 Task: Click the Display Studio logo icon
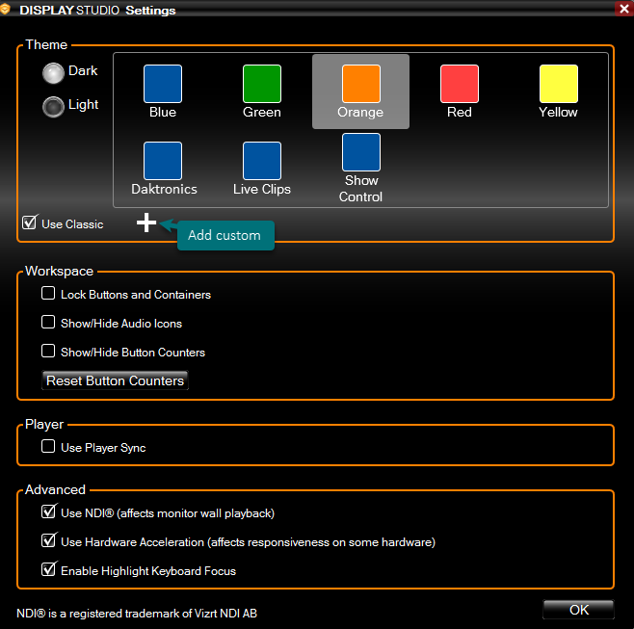click(9, 9)
